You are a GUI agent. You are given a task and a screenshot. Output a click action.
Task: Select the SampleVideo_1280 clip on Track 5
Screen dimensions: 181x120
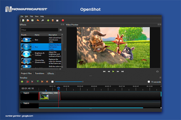pyautogui.click(x=50, y=96)
